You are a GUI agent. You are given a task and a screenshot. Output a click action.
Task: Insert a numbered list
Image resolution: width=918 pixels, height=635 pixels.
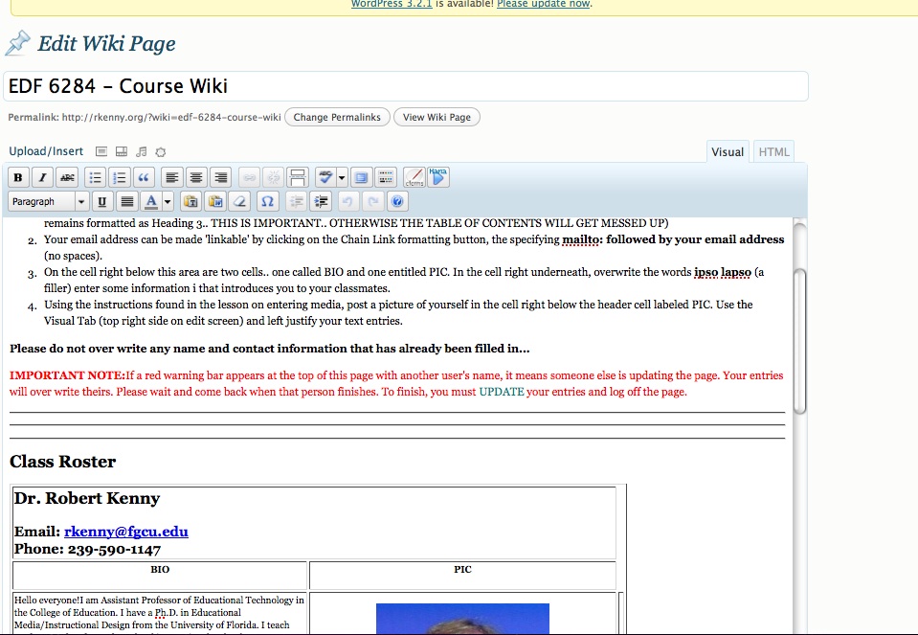(119, 178)
